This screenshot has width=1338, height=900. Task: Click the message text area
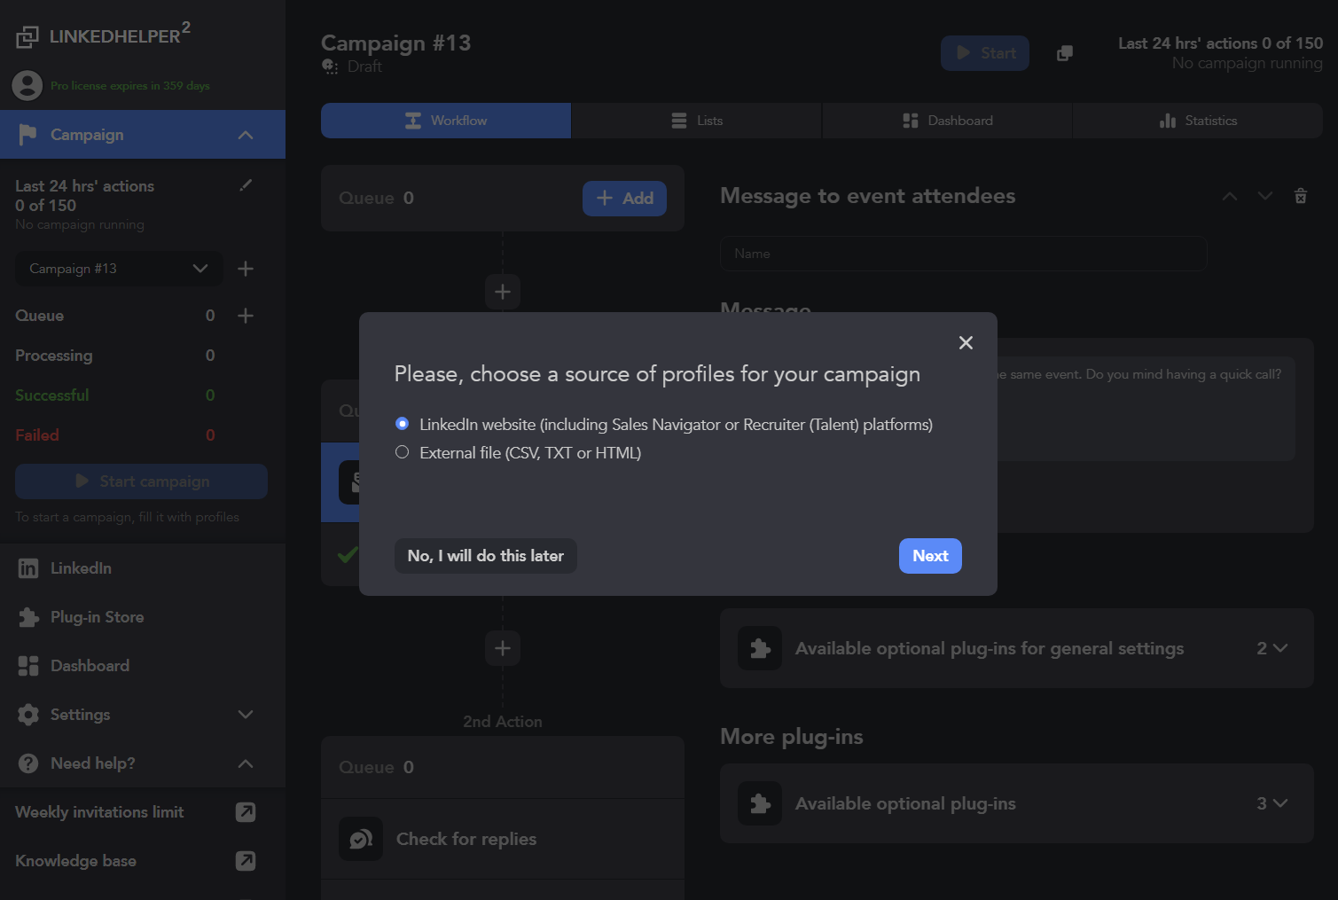point(1146,409)
